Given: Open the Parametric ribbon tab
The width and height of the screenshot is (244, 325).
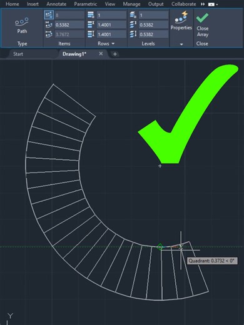Looking at the screenshot, I should coord(85,4).
